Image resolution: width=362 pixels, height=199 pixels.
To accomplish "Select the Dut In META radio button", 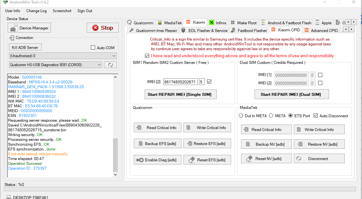I will [x=241, y=116].
